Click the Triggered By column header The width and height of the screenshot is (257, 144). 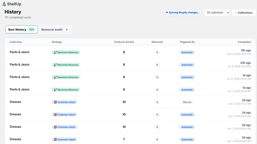click(x=187, y=42)
